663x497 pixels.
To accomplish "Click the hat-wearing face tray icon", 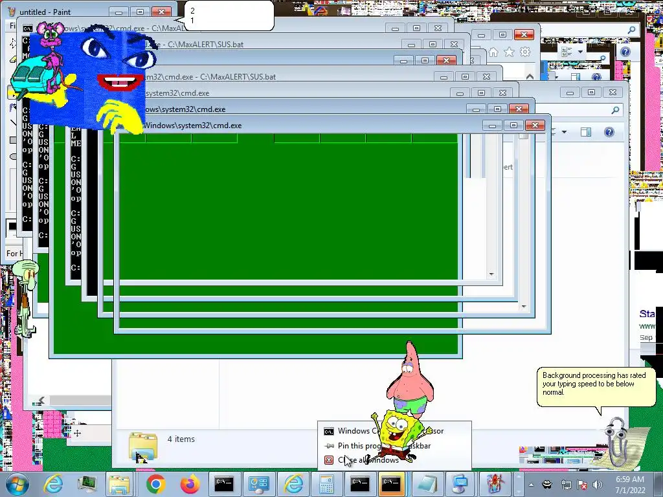I will [548, 485].
